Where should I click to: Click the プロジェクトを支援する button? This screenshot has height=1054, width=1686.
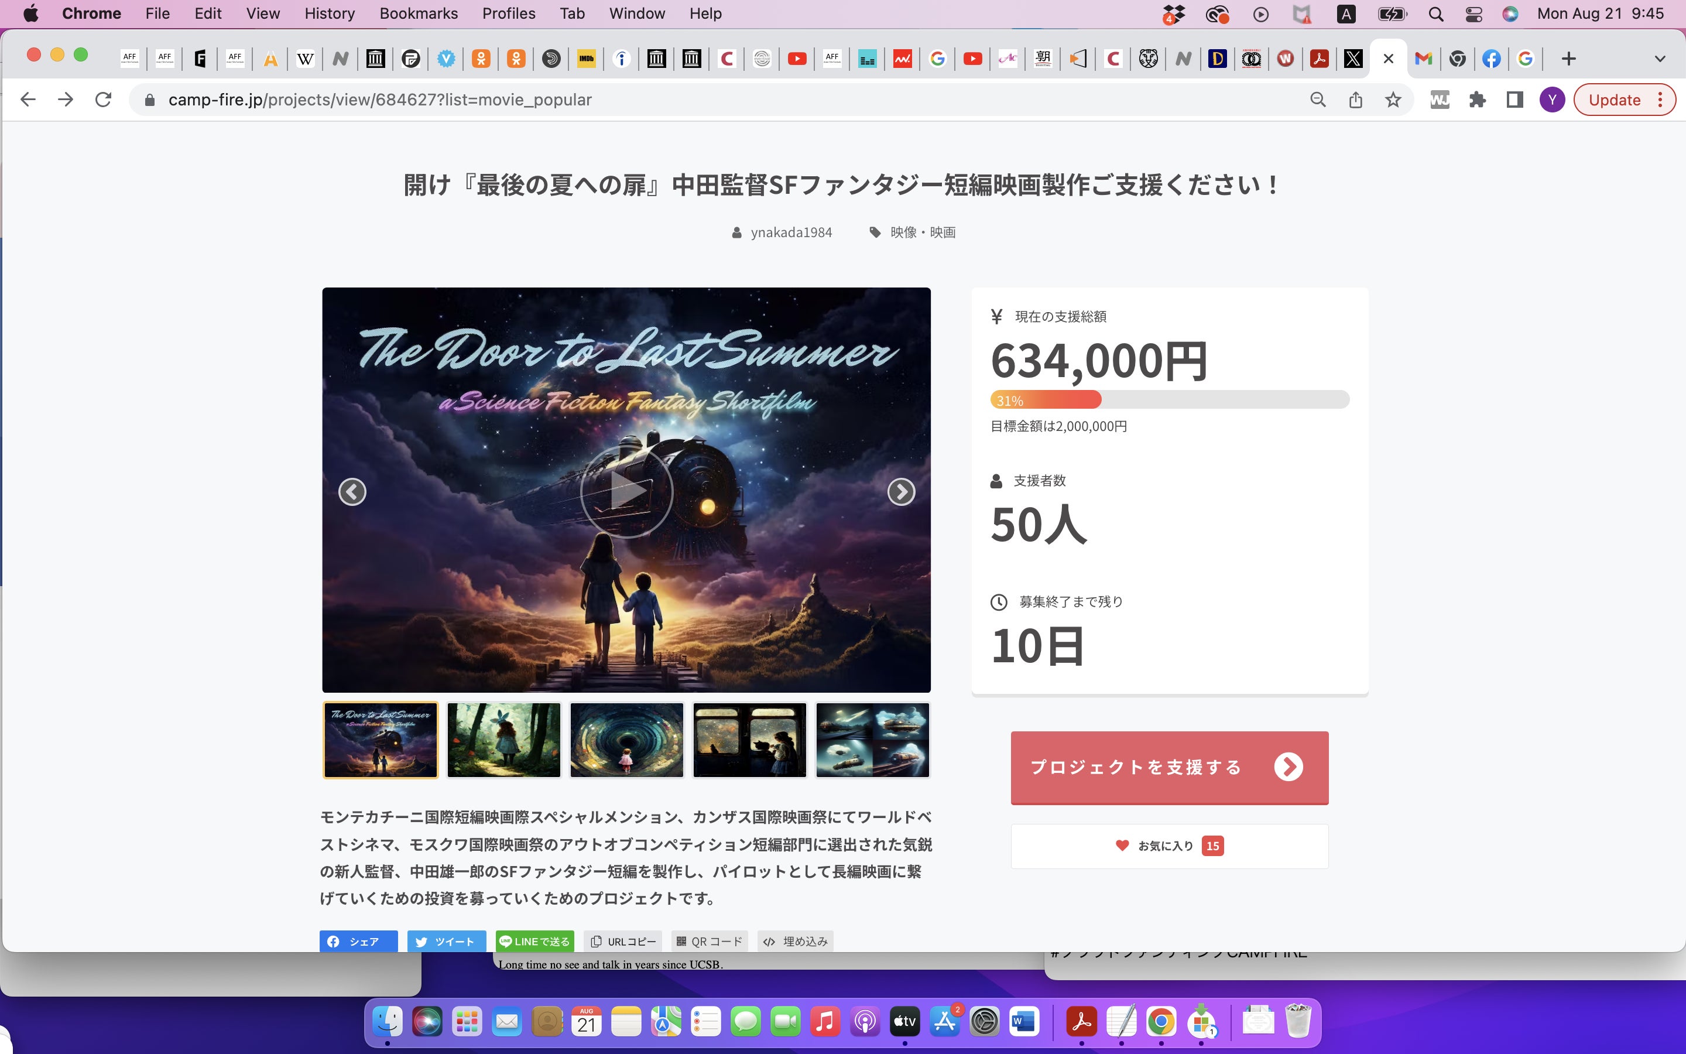[1169, 767]
